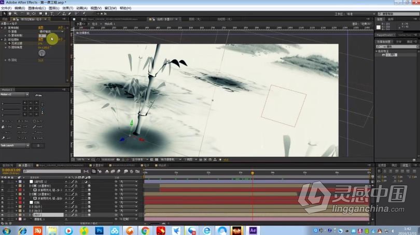Toggle visibility eye for layer 1 调节层
Viewport: 420px width, 235px height.
[x=3, y=182]
